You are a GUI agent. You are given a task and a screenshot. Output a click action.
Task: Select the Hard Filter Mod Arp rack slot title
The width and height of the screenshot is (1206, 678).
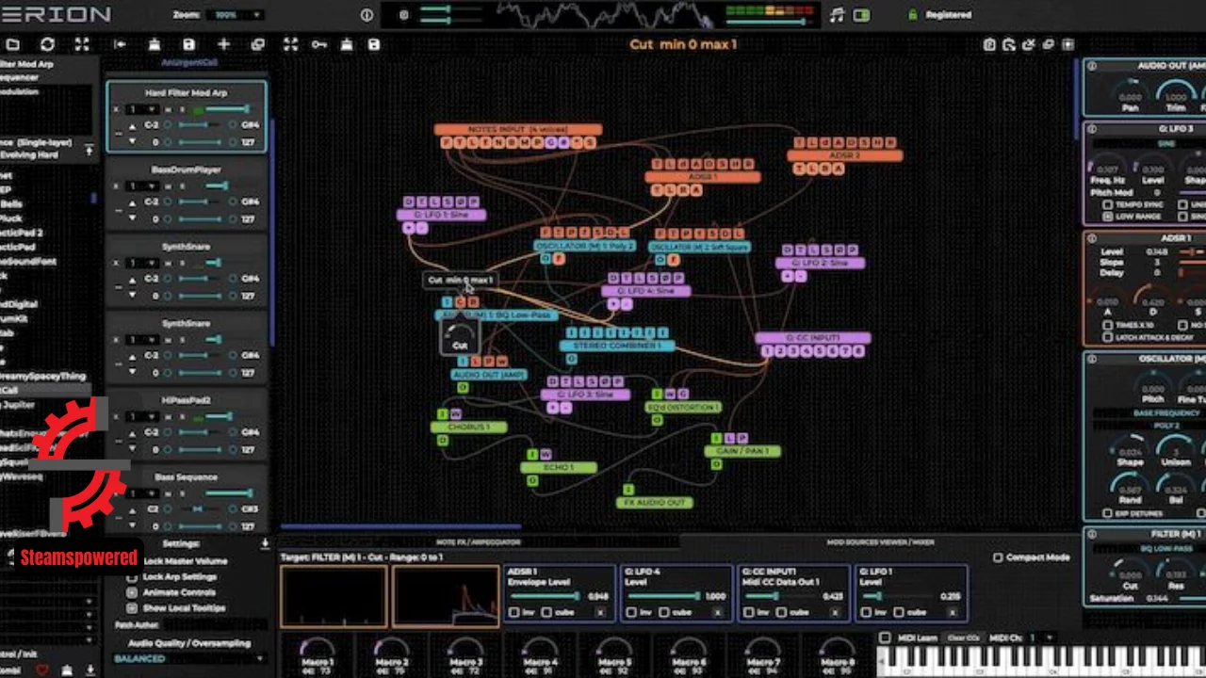coord(186,93)
